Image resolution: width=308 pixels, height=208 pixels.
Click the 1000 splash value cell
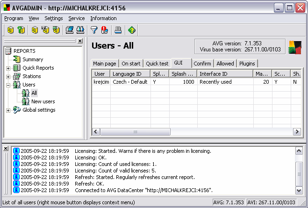click(183, 82)
